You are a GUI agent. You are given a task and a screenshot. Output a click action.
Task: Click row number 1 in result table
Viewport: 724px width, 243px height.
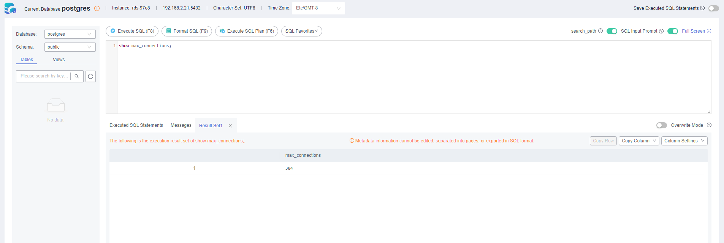194,168
